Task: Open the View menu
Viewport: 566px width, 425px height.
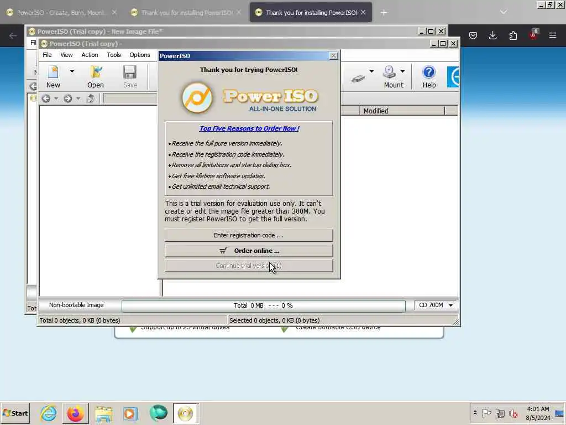Action: click(66, 55)
